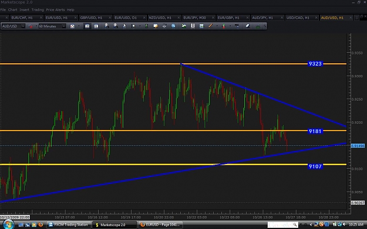Screen dimensions: 367x229
Task: Click the first framed window icon in toolbar
Action: (87, 26)
